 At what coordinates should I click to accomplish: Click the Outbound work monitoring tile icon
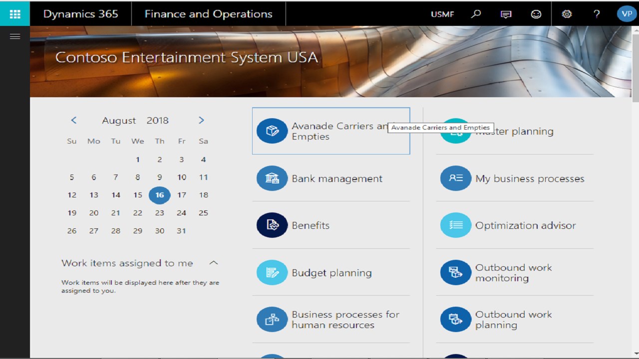point(456,273)
